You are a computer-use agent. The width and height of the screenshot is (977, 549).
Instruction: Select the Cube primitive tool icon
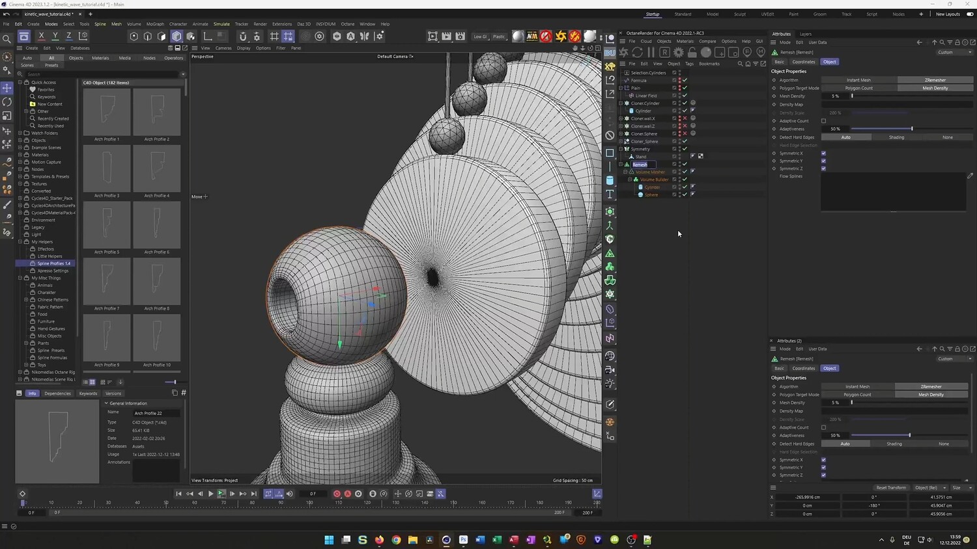[610, 153]
